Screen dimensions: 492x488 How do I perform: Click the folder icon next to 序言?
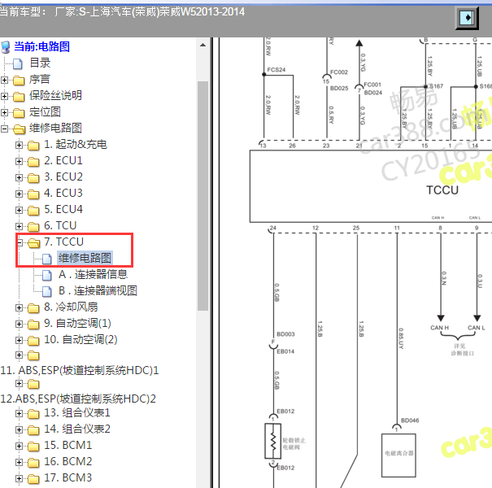[19, 80]
